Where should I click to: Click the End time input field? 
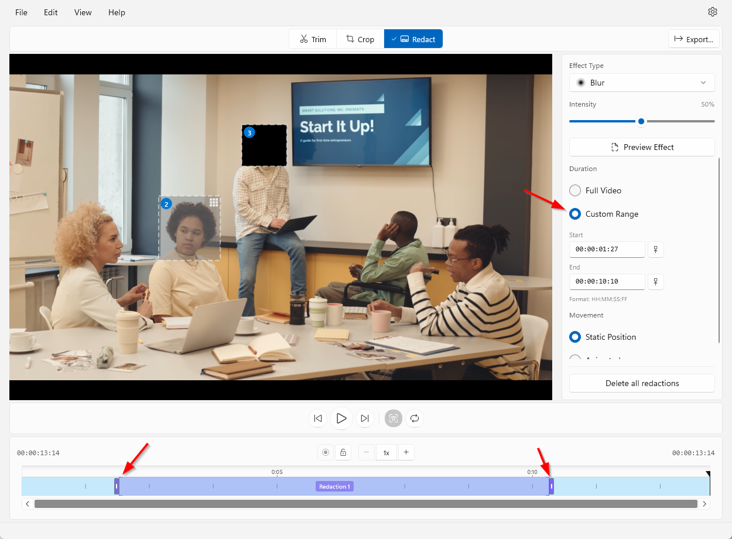(x=607, y=282)
